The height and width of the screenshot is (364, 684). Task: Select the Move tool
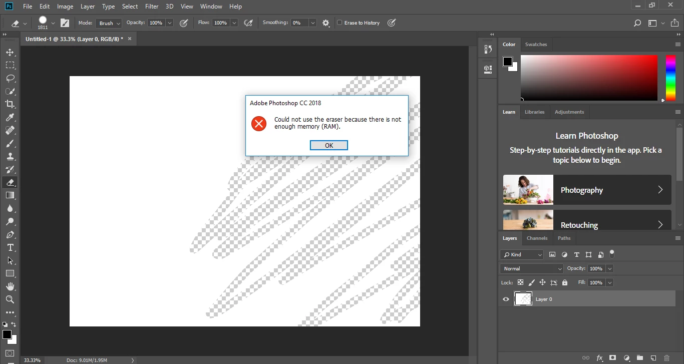(10, 52)
